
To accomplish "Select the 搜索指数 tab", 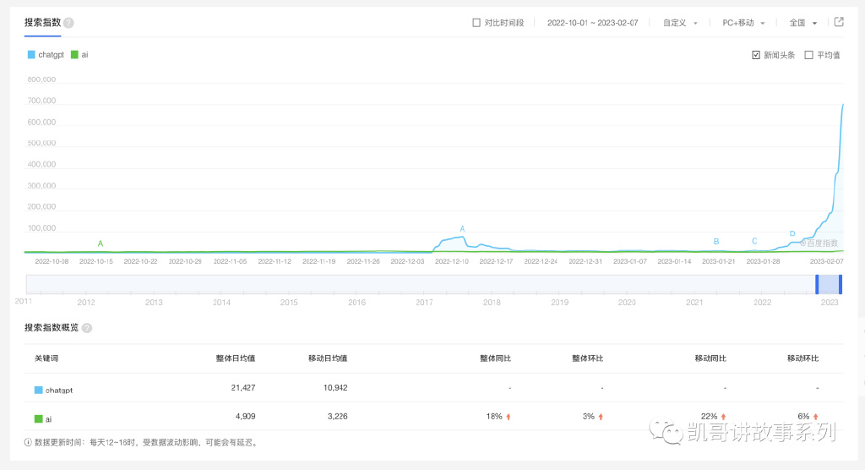I will (42, 23).
